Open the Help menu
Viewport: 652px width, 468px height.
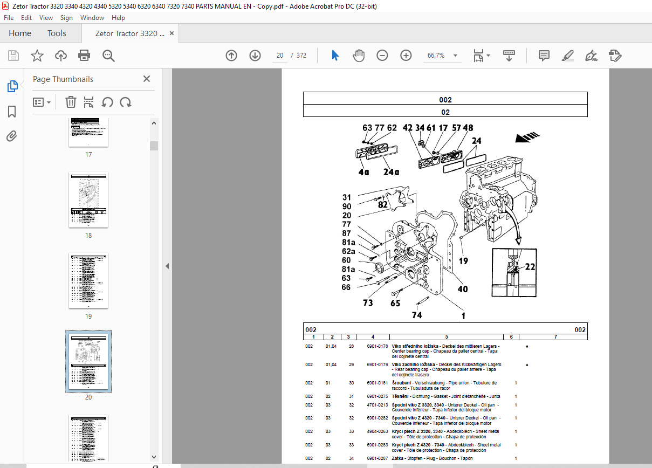point(118,18)
